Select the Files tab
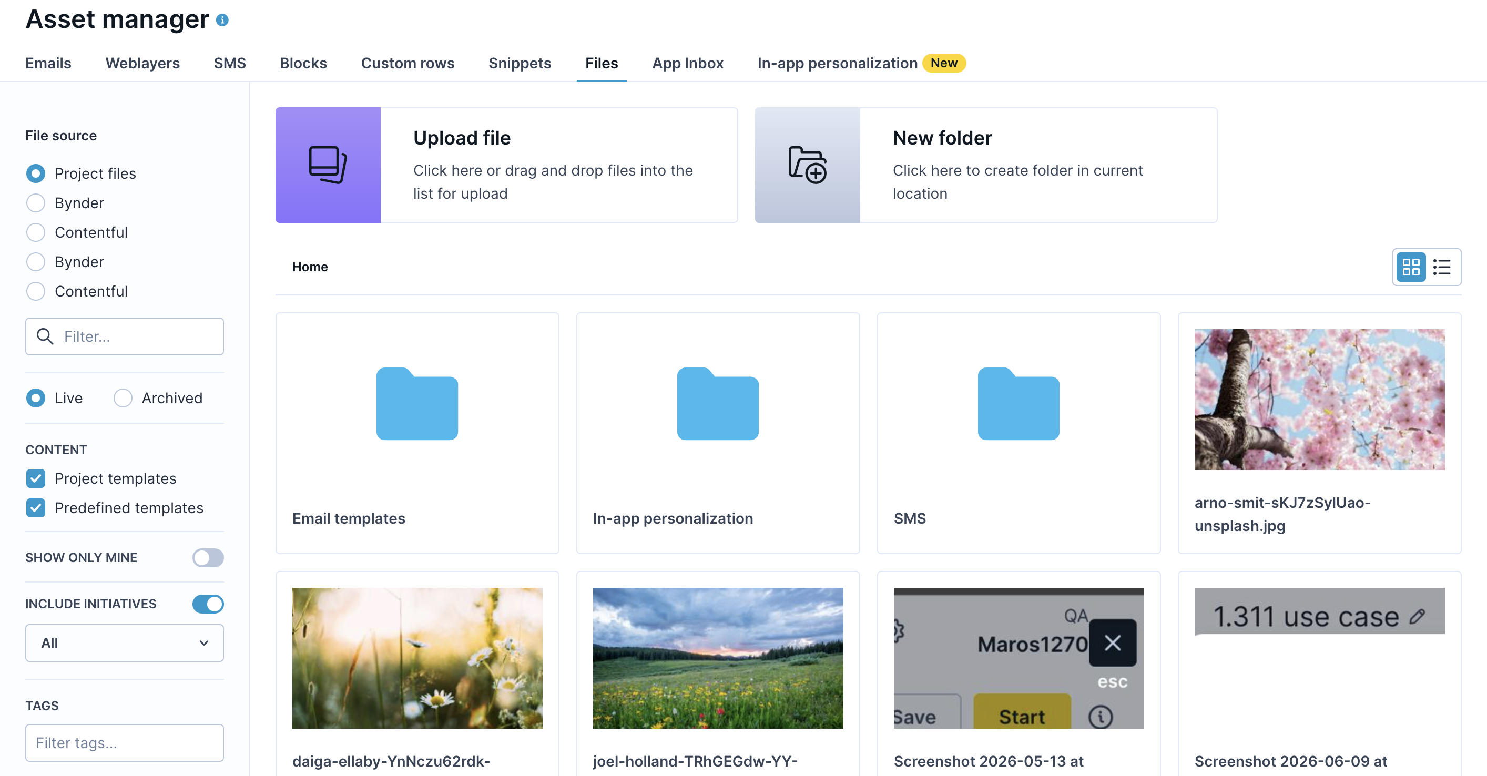This screenshot has width=1487, height=776. 602,63
